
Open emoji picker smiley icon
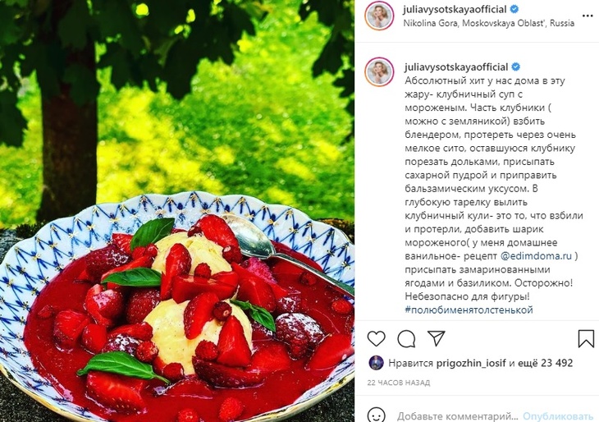tap(377, 415)
